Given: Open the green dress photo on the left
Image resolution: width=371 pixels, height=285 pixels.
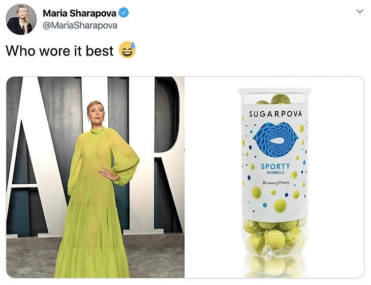Looking at the screenshot, I should (95, 177).
